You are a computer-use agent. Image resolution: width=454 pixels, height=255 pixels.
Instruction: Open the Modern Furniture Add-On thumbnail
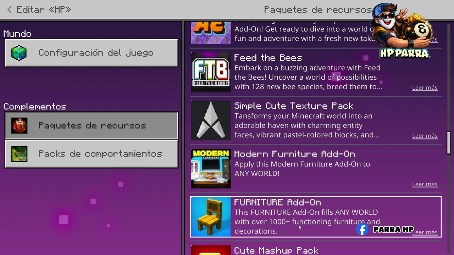[x=211, y=169]
